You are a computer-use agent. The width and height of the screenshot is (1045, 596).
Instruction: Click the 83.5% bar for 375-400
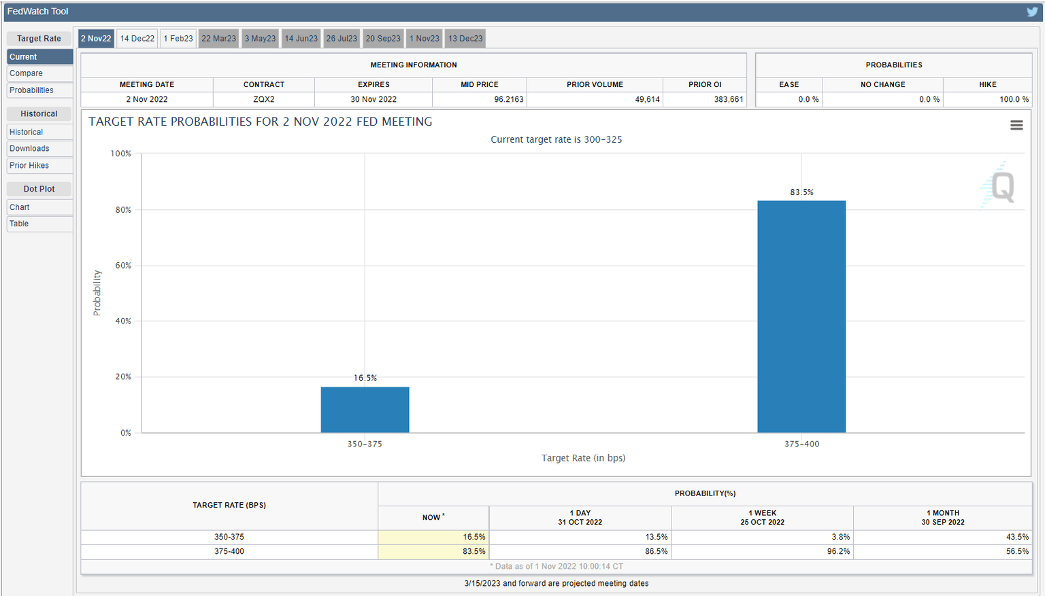point(801,317)
